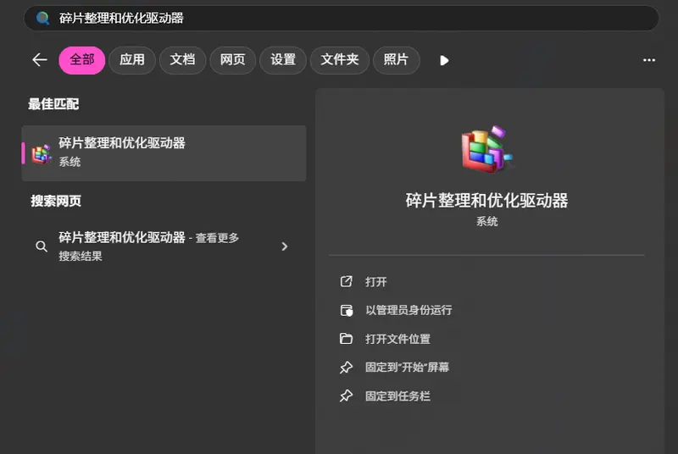Click the folder icon beside 打开文件位置
This screenshot has width=678, height=454.
pyautogui.click(x=346, y=338)
